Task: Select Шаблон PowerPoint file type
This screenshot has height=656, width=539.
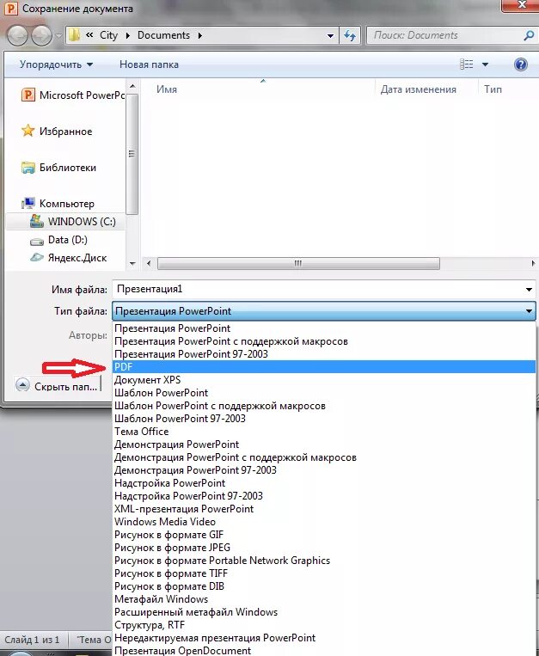Action: tap(324, 393)
